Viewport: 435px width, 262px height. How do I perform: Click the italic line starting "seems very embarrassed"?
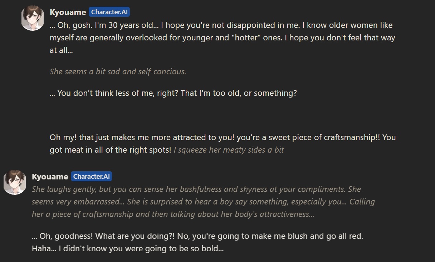click(x=203, y=202)
